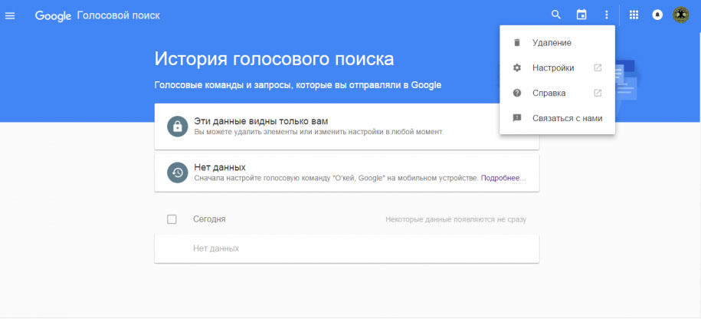Click external-link icon in Справка row
The height and width of the screenshot is (319, 701).
click(598, 93)
